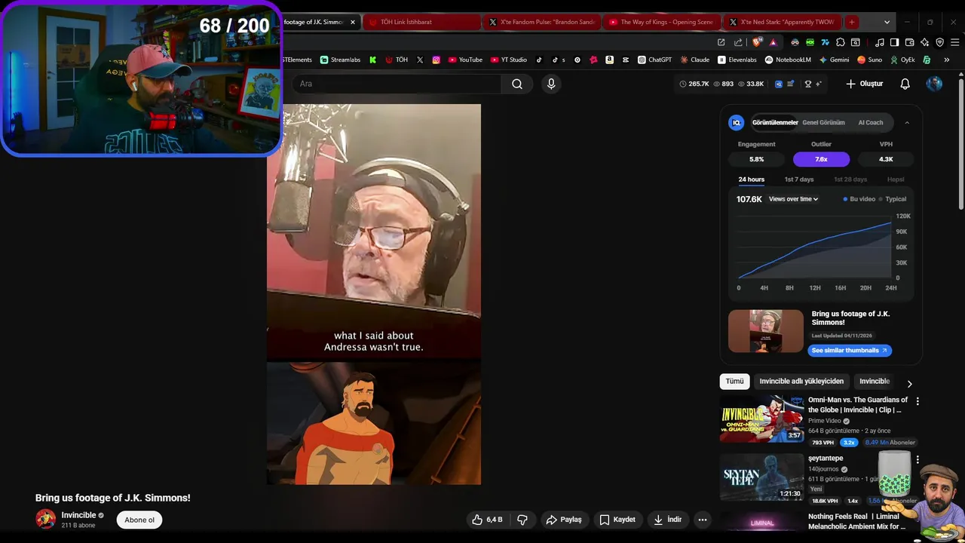Click the Brave shields lion icon
This screenshot has width=965, height=543.
click(757, 42)
